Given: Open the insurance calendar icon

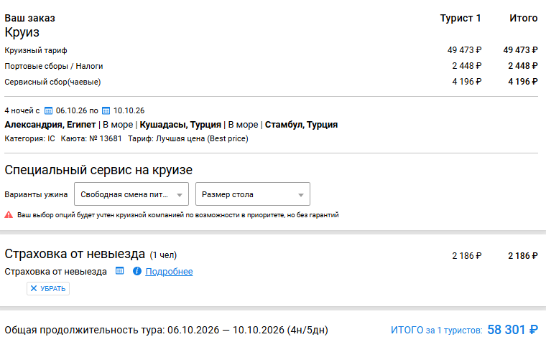Looking at the screenshot, I should pos(119,271).
